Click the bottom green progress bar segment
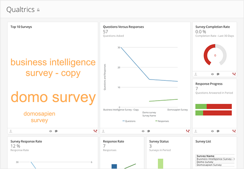 click(199, 113)
